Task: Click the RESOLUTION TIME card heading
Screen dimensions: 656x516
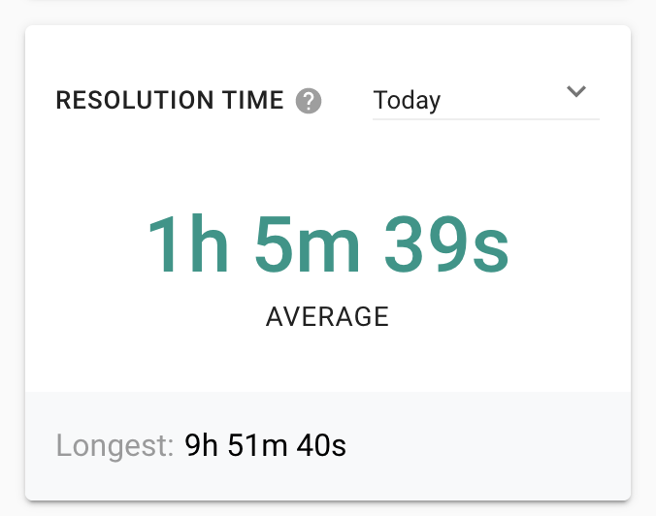Action: (x=170, y=100)
